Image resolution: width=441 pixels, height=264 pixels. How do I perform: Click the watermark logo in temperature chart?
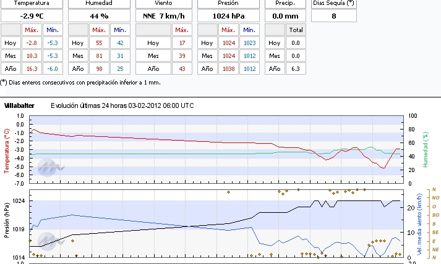point(47,165)
